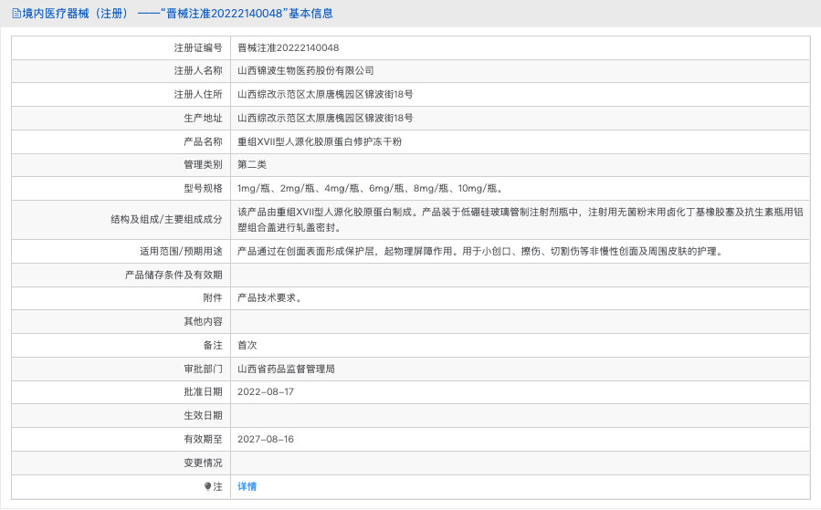Select the 首次 remark value
The image size is (821, 510).
pos(247,345)
